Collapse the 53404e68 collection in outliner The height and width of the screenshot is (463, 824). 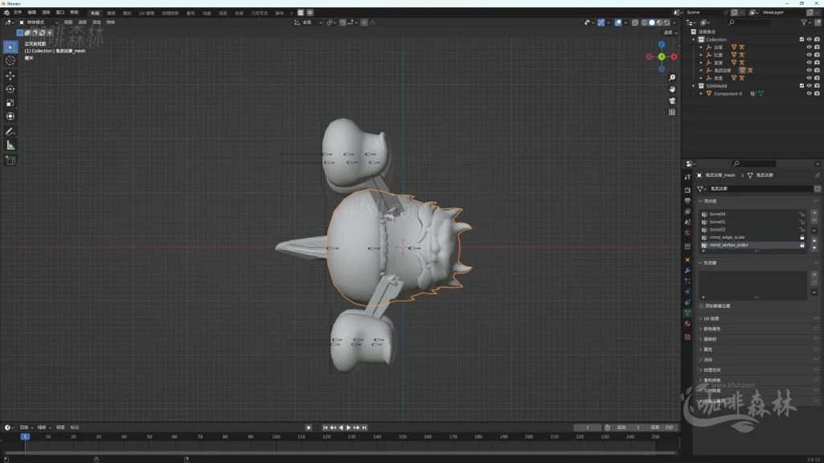click(694, 86)
